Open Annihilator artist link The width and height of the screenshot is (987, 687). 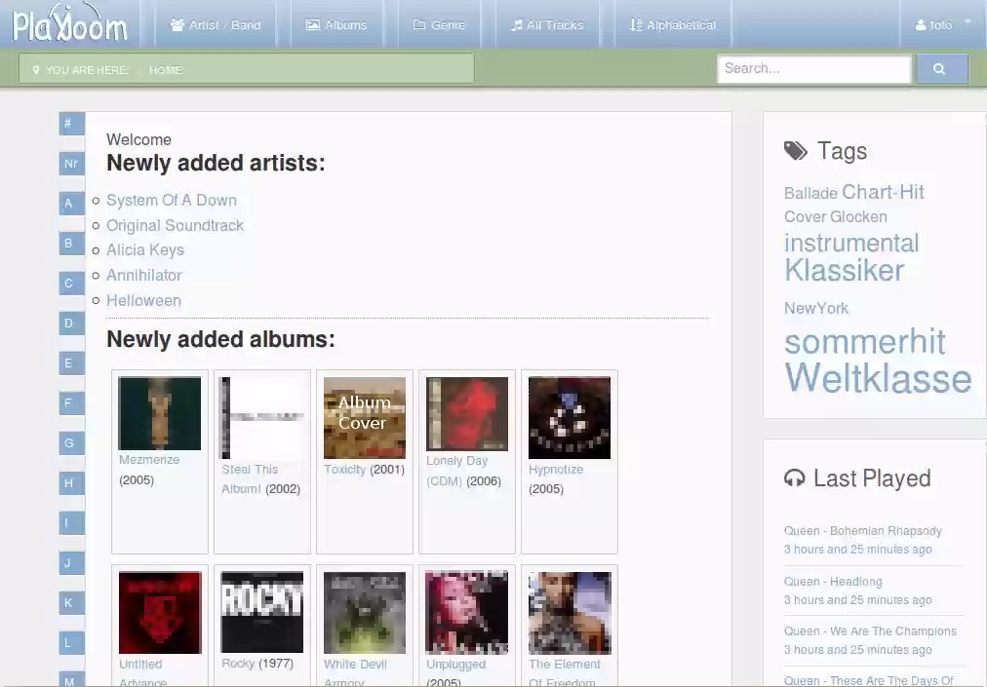click(144, 275)
